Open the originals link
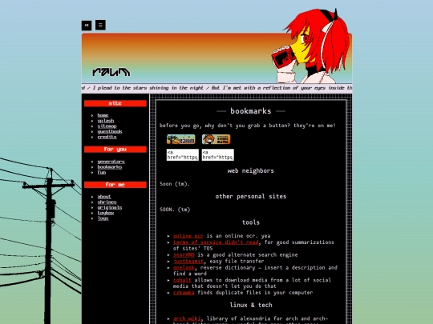Screen dimensions: 433x324 110,207
